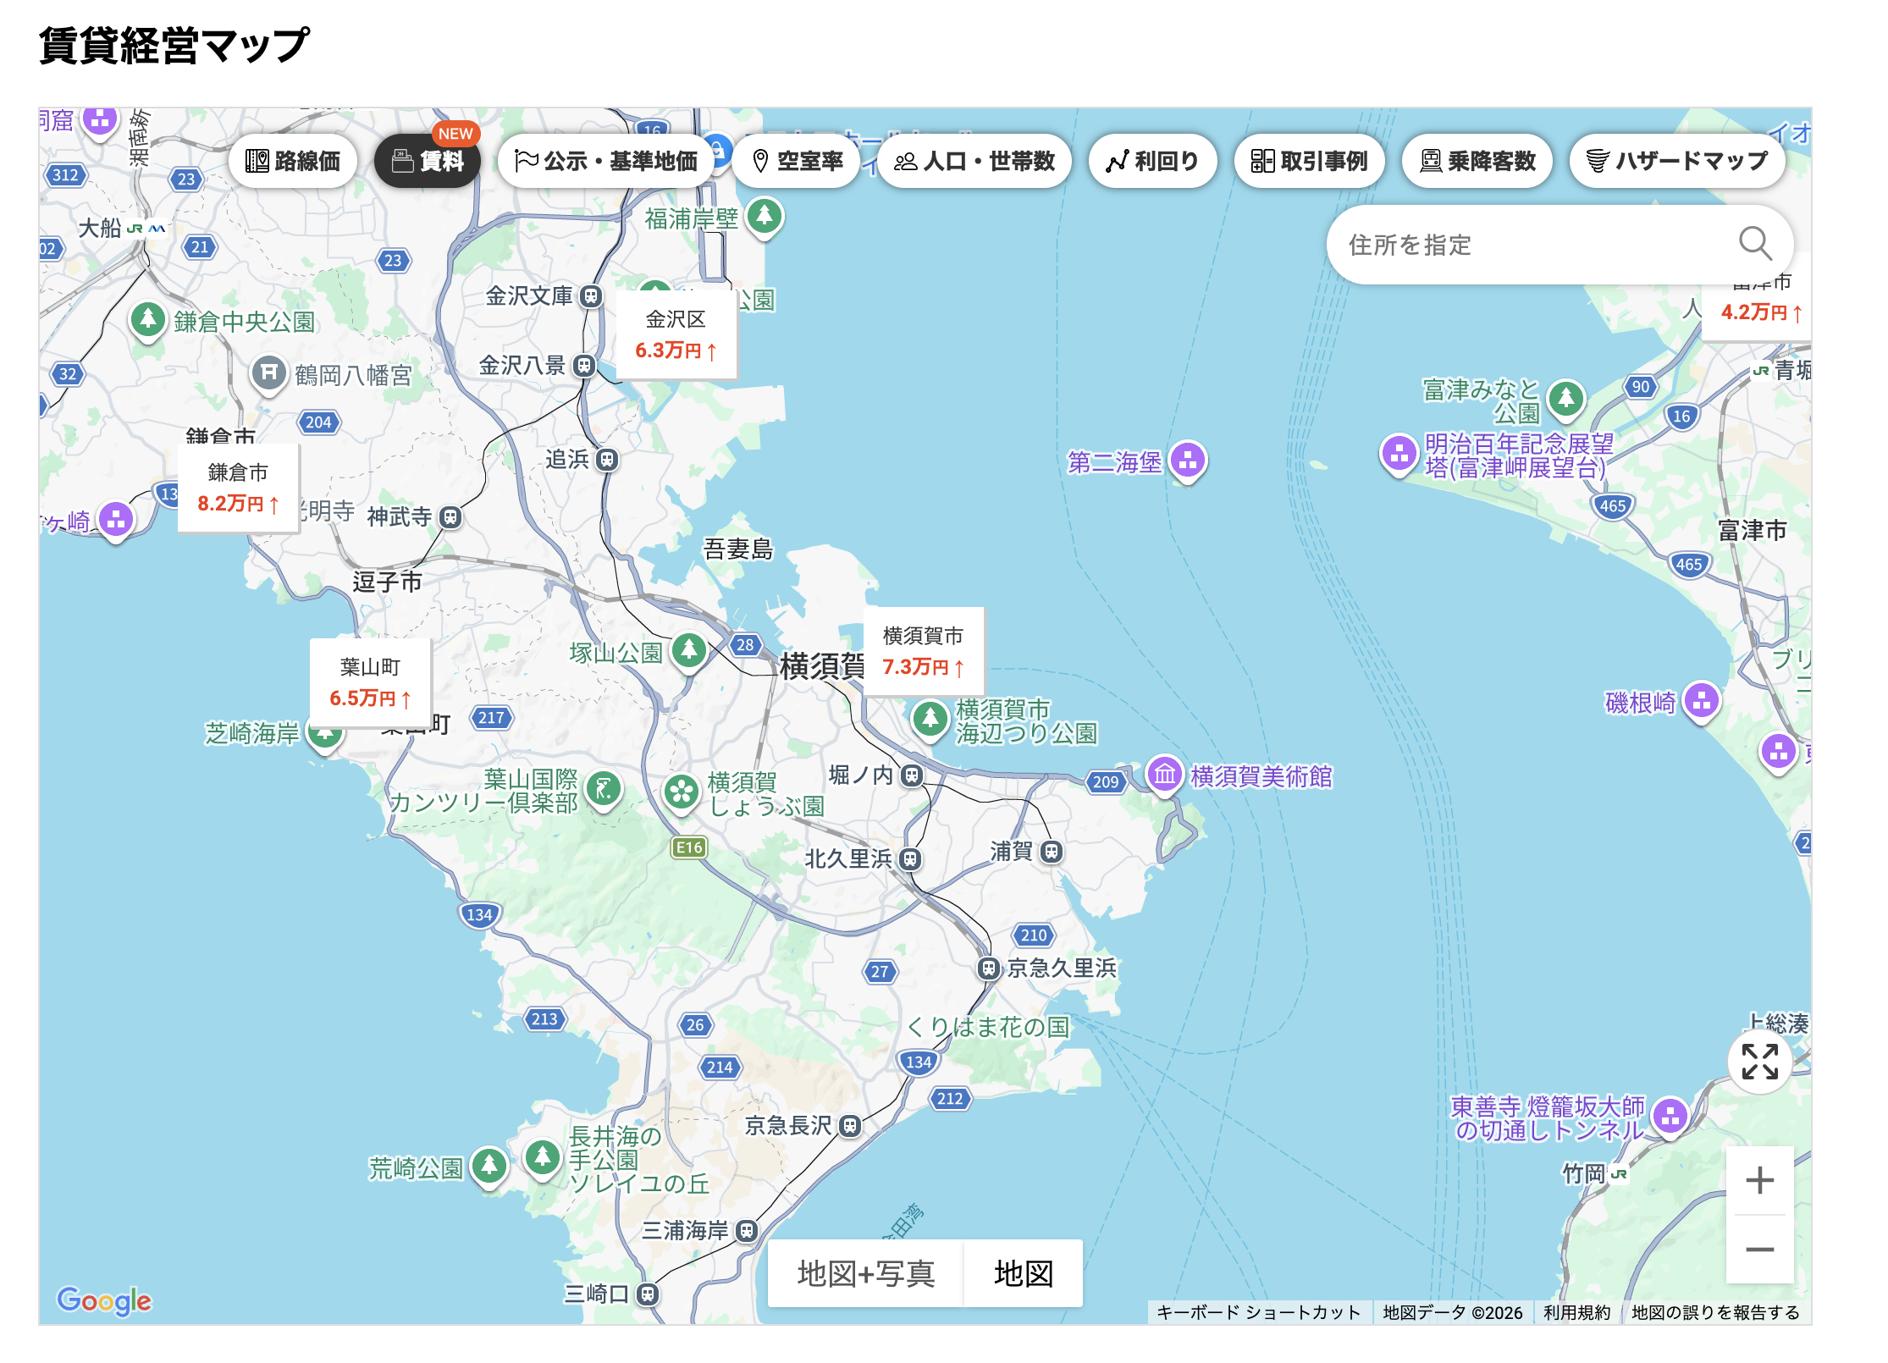Click 第二海堡 purple landmark pin
The width and height of the screenshot is (1888, 1363).
pos(1188,461)
